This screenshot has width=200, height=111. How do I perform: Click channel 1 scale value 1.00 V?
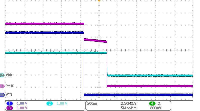(22, 104)
